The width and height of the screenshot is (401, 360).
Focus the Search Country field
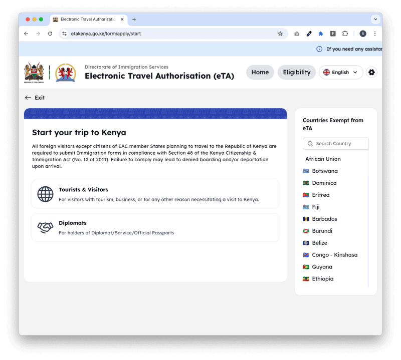(335, 144)
